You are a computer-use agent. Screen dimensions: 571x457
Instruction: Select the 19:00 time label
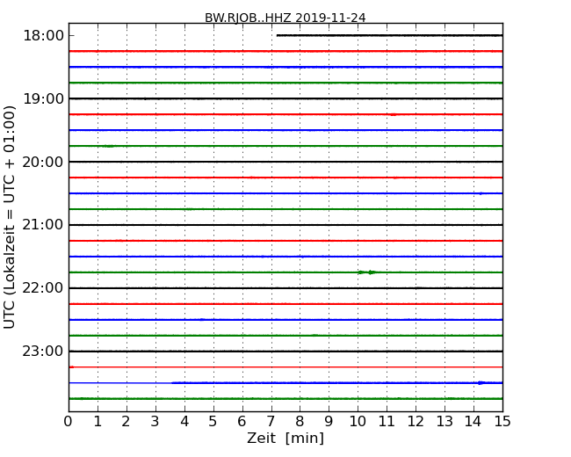coord(43,98)
